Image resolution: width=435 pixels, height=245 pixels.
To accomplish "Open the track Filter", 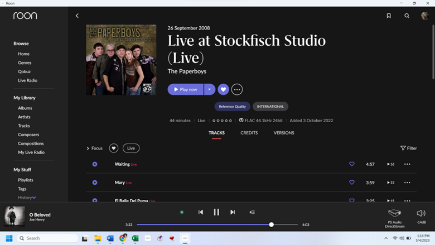I will [x=408, y=148].
